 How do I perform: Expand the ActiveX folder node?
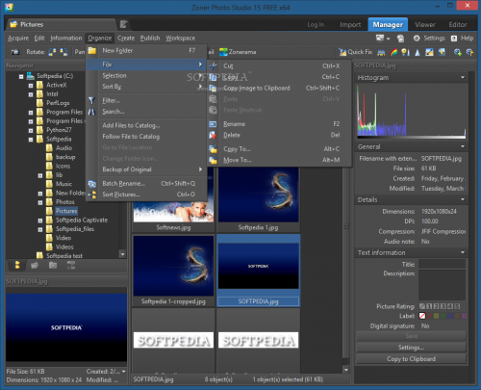(31, 86)
